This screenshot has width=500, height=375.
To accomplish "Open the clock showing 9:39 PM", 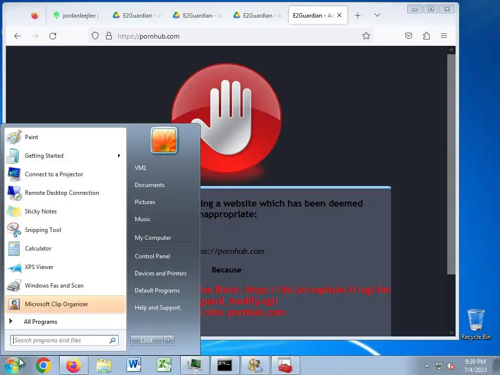I will coord(475,366).
